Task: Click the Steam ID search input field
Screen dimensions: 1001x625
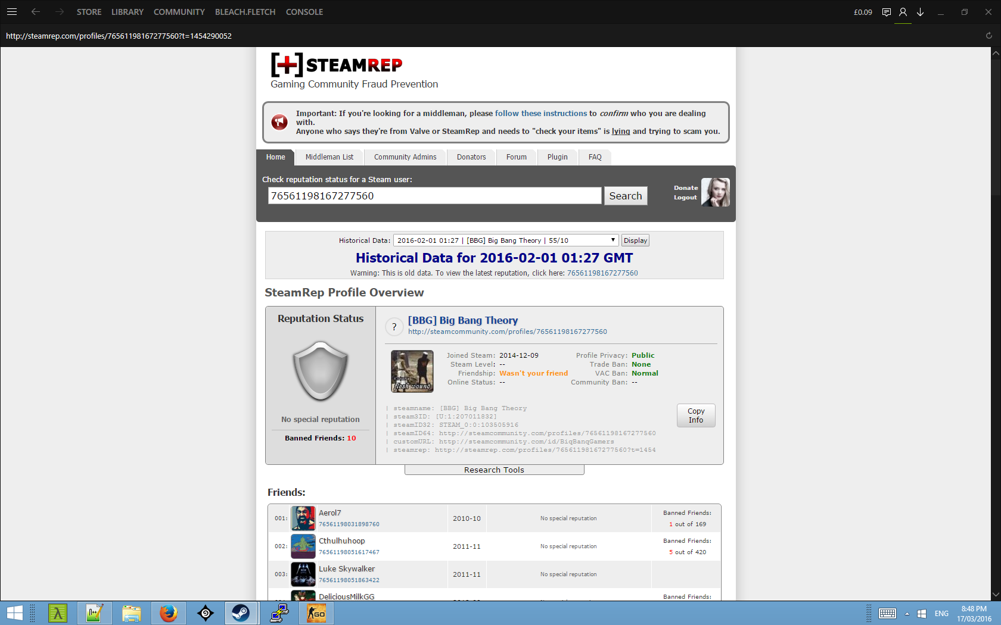Action: pos(434,196)
